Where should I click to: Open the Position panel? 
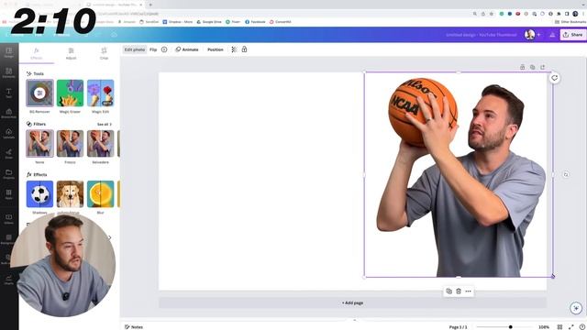(x=216, y=49)
